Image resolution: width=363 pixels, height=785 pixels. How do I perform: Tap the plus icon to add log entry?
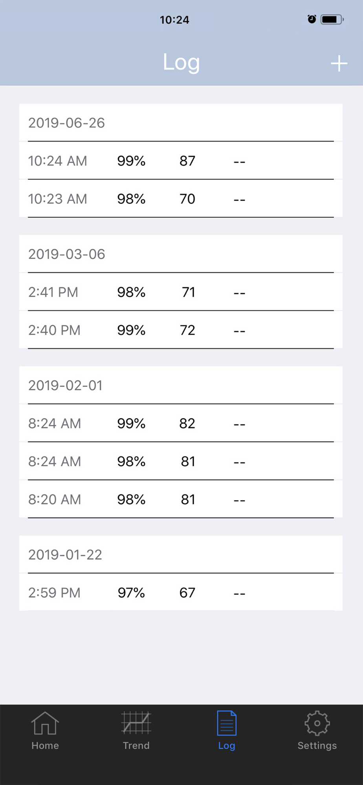pos(339,63)
